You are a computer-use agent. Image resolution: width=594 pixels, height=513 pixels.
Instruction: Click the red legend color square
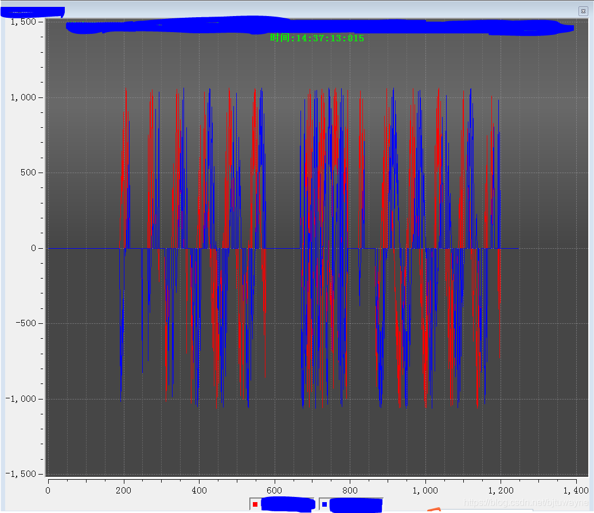[255, 504]
